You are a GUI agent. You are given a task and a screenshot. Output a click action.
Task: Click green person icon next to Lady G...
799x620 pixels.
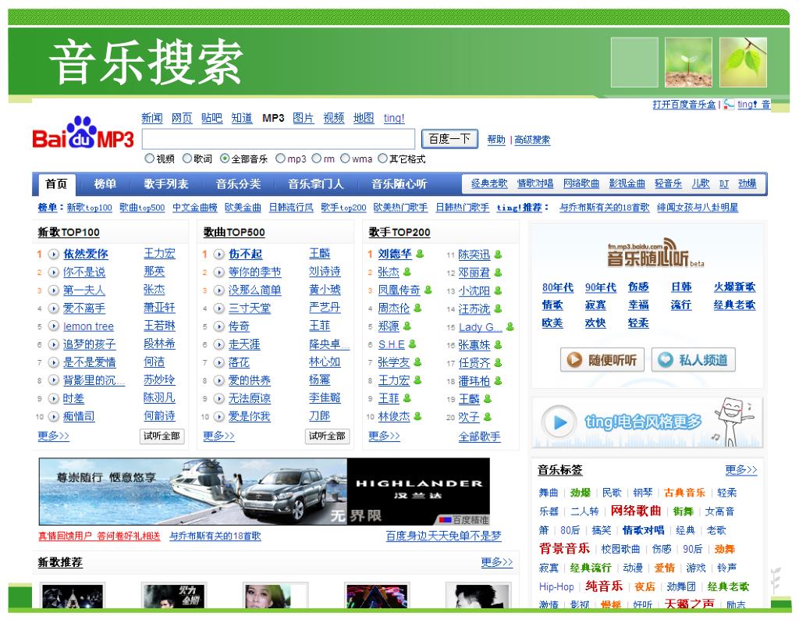510,327
